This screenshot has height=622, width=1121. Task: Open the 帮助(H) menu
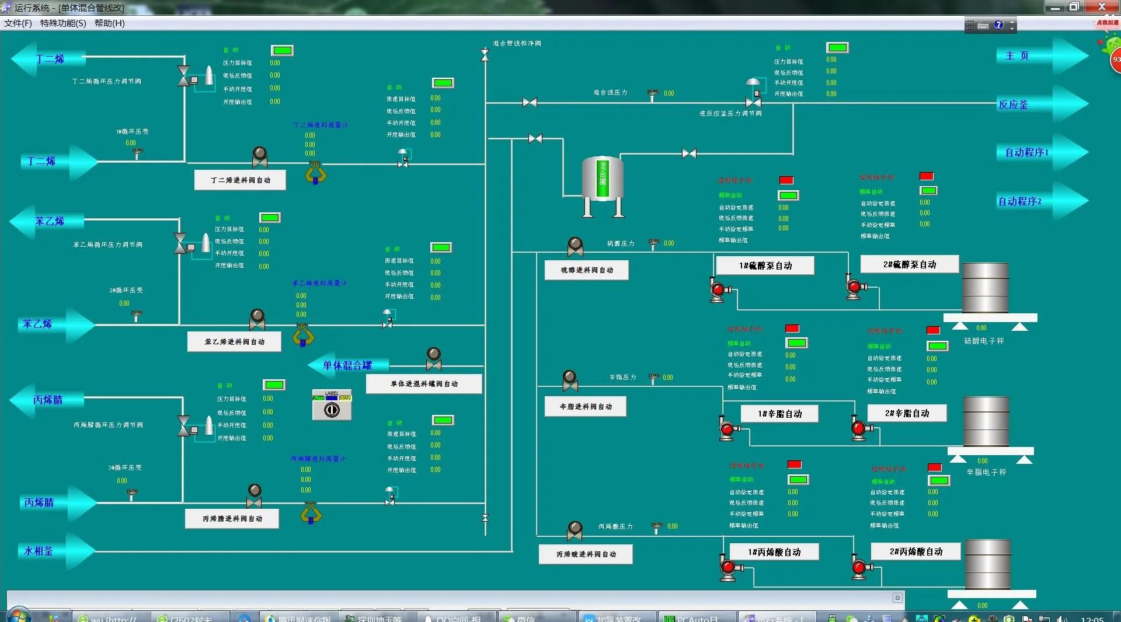coord(109,23)
